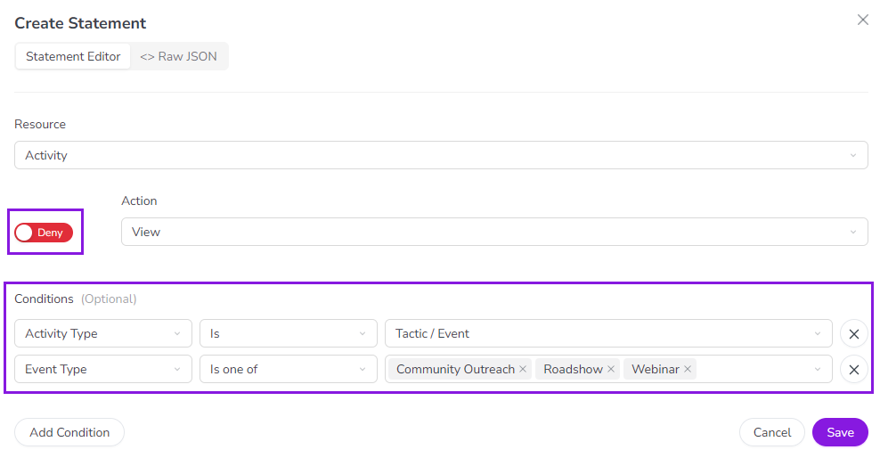
Task: Open the Action dropdown showing View
Action: [x=494, y=232]
